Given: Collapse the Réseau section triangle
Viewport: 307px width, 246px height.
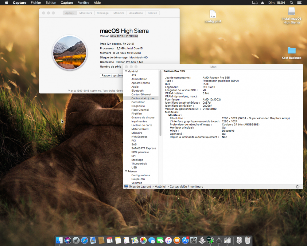Looking at the screenshot, I should (x=126, y=171).
